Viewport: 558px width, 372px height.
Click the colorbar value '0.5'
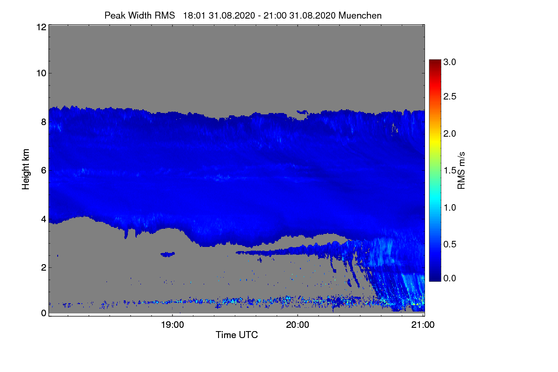[x=450, y=244]
